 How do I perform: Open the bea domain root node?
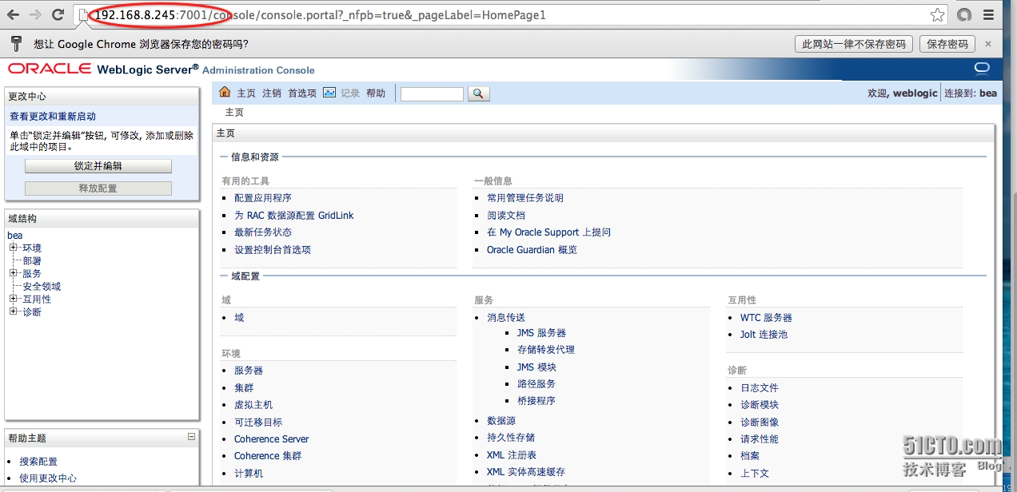click(15, 236)
